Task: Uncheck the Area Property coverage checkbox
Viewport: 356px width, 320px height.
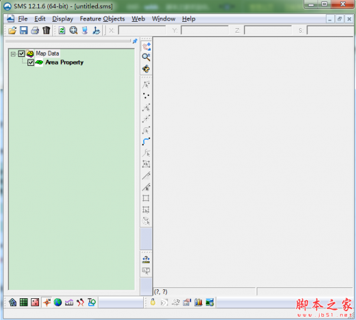Action: 31,63
